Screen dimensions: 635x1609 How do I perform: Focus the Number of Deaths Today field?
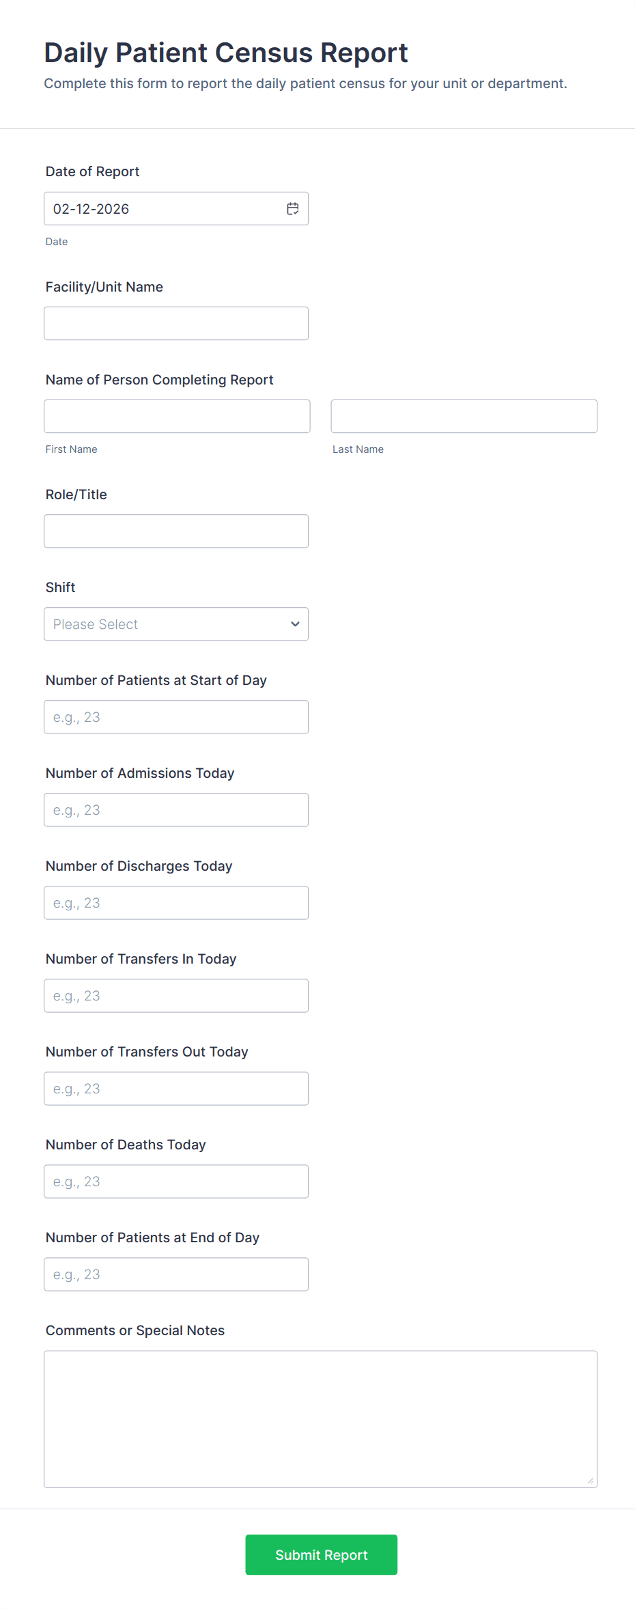(x=176, y=1181)
